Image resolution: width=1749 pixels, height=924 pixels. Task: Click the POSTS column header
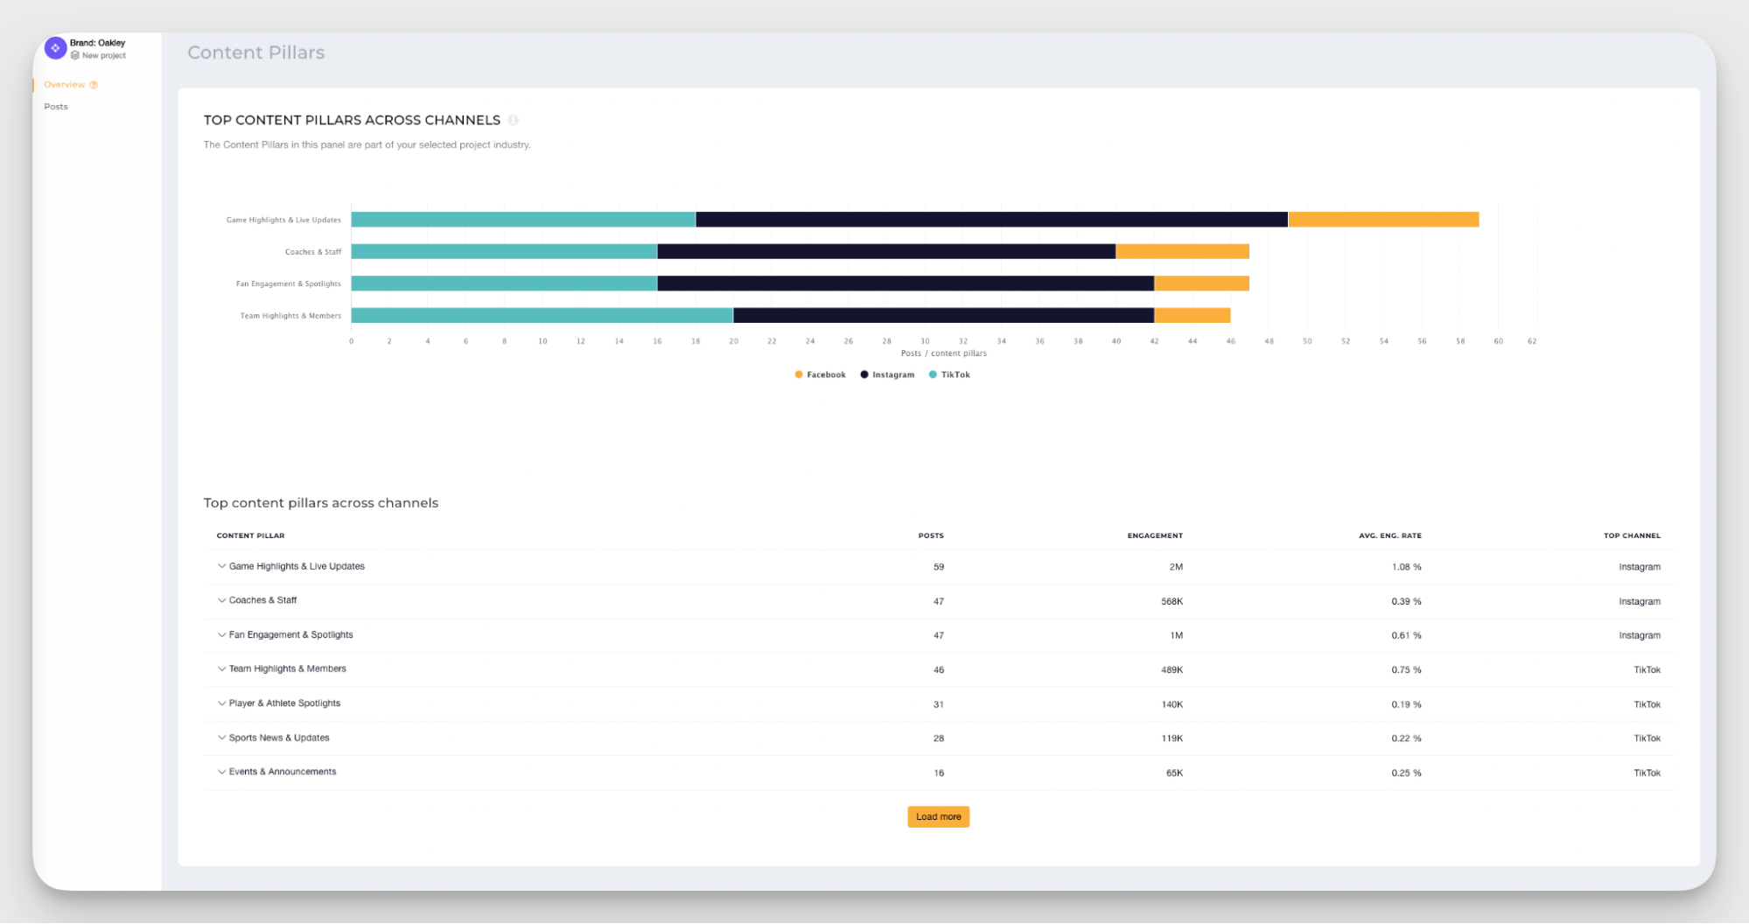(930, 535)
